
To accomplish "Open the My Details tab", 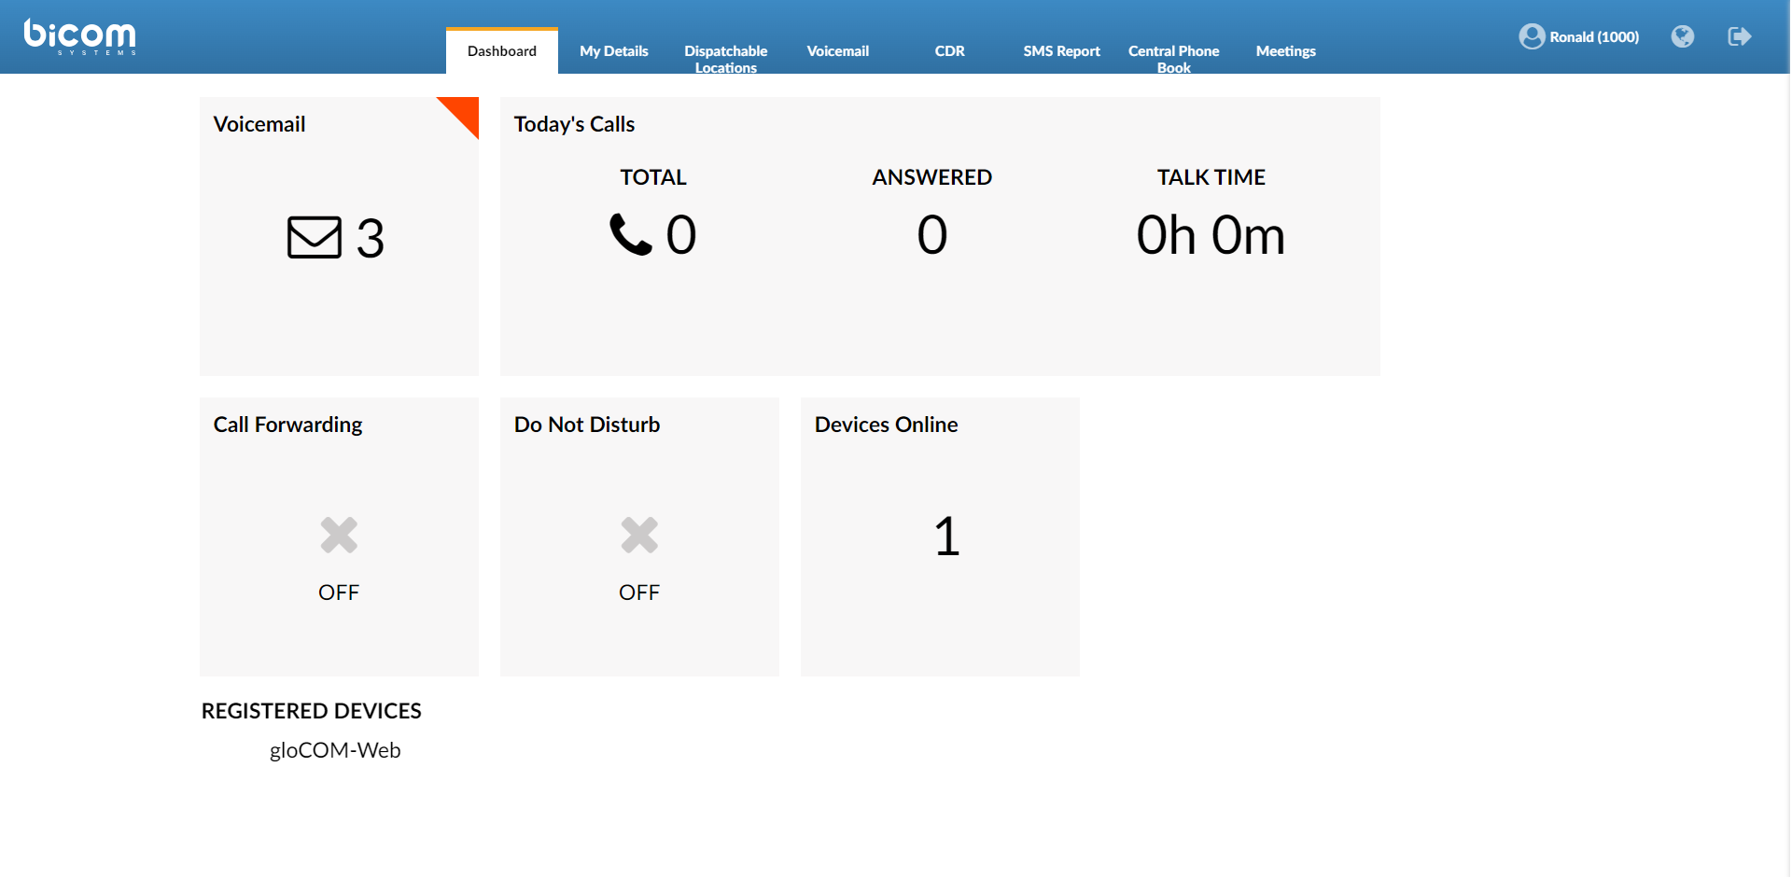I will 614,51.
